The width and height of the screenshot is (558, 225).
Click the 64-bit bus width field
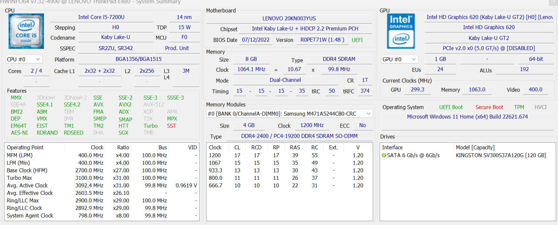[x=535, y=59]
